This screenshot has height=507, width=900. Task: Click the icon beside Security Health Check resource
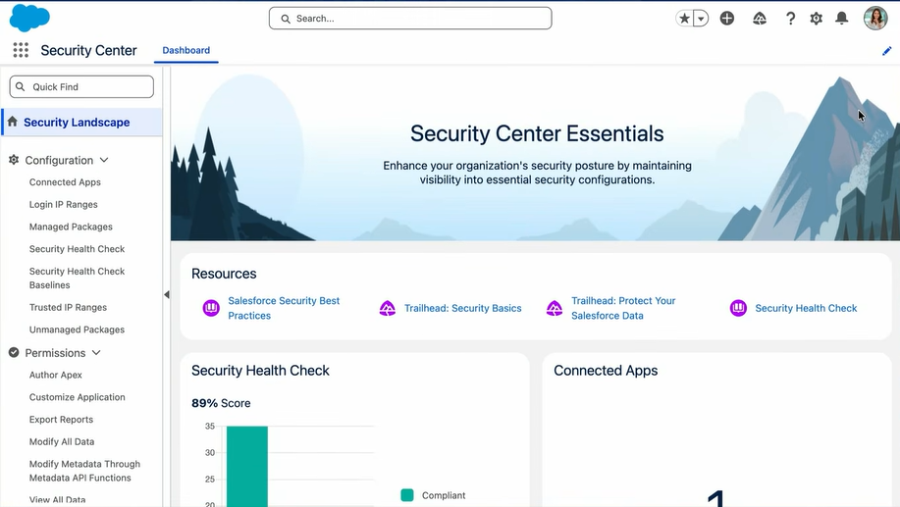pyautogui.click(x=738, y=308)
